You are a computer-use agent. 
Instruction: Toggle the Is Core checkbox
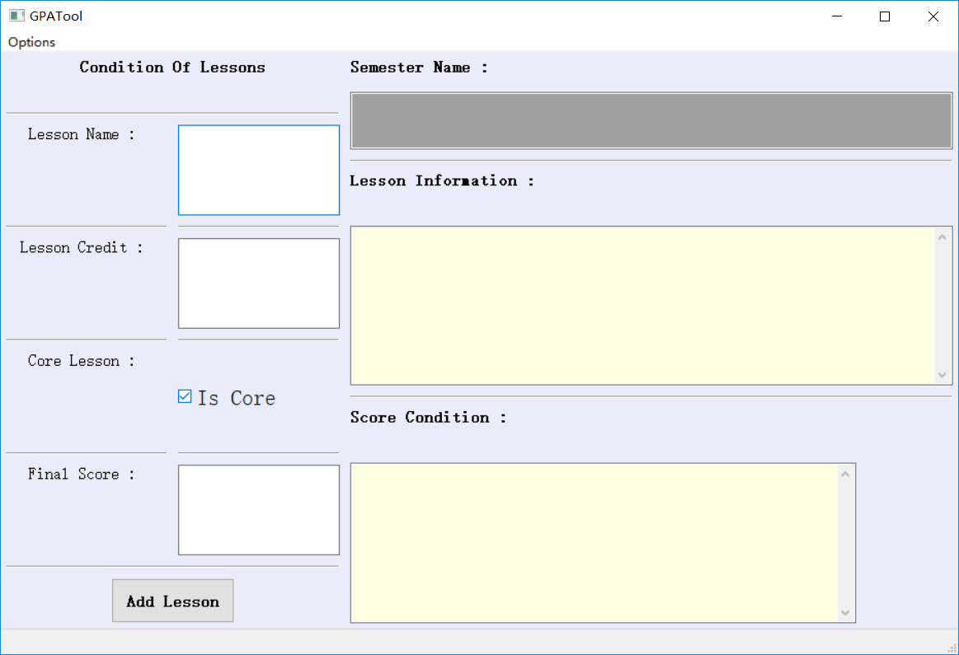point(185,396)
